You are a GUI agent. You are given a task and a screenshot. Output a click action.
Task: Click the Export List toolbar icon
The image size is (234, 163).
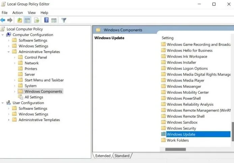(x=36, y=20)
